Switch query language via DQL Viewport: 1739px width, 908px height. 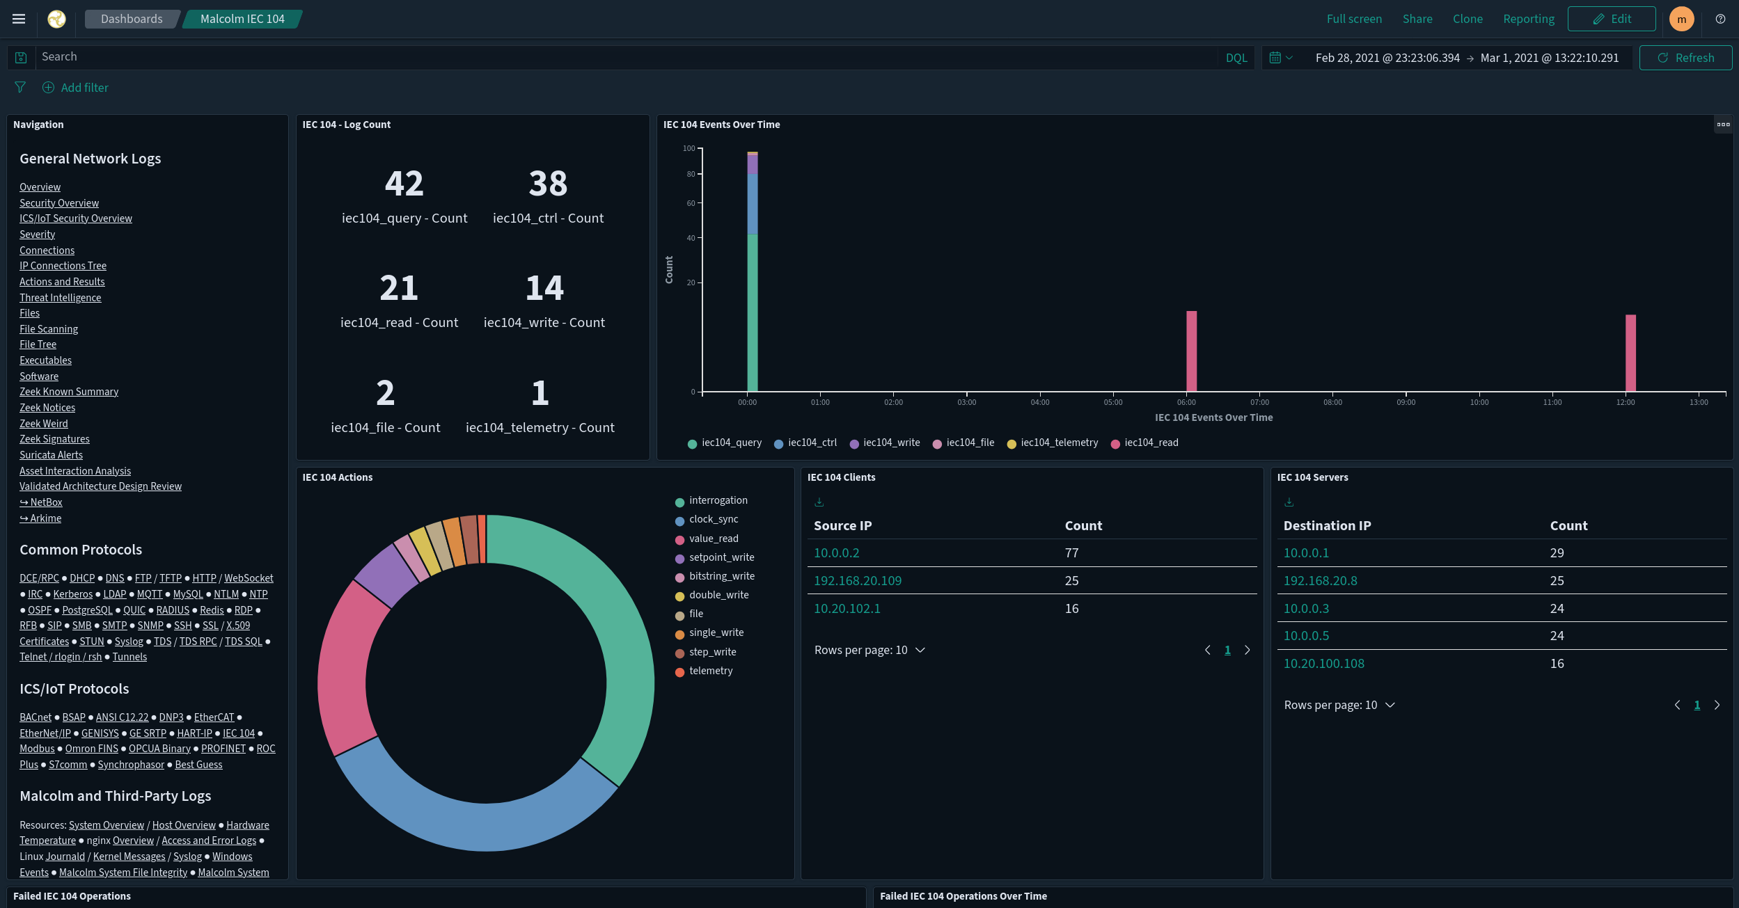point(1236,58)
